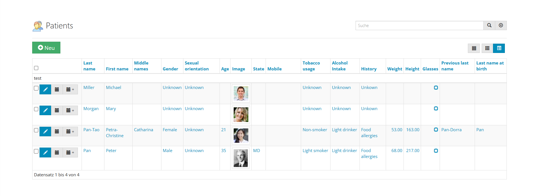539x196 pixels.
Task: Check the row checkbox for Pan-Tao
Action: tap(36, 130)
